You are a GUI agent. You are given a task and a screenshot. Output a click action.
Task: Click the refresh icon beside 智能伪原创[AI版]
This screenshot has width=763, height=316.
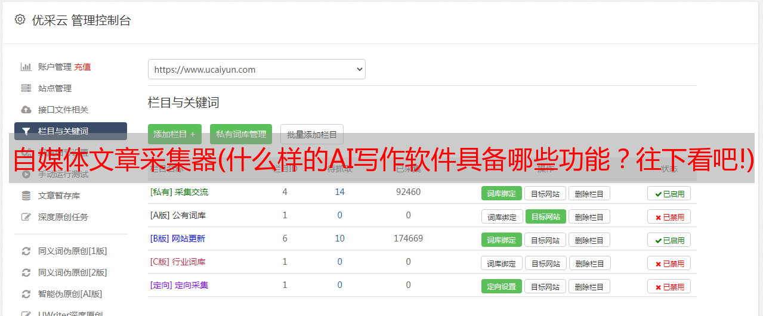tap(26, 294)
